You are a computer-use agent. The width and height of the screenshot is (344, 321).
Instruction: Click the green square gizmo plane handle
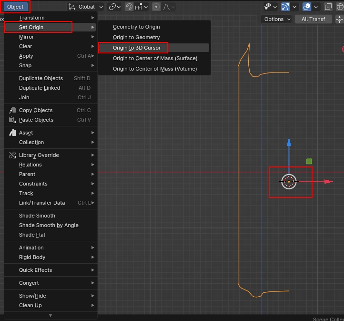coord(309,162)
